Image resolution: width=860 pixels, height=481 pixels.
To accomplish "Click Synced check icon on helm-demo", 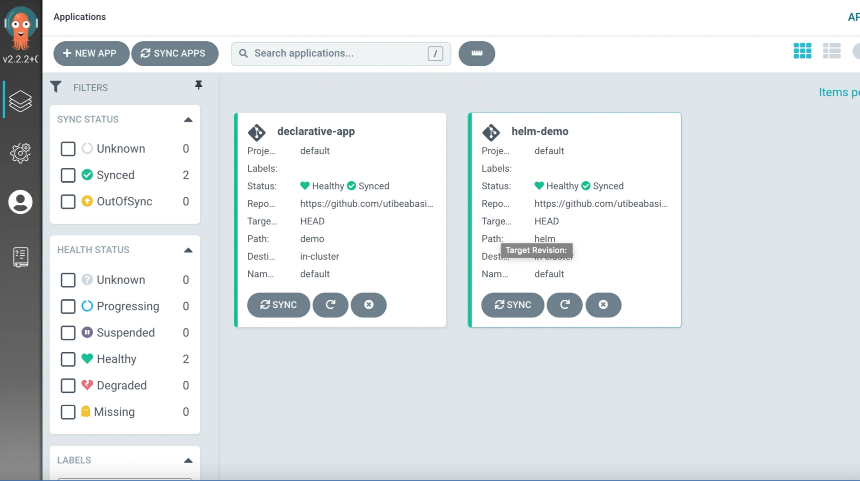I will click(x=586, y=186).
